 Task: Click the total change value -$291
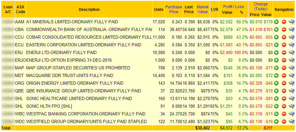coord(268,128)
